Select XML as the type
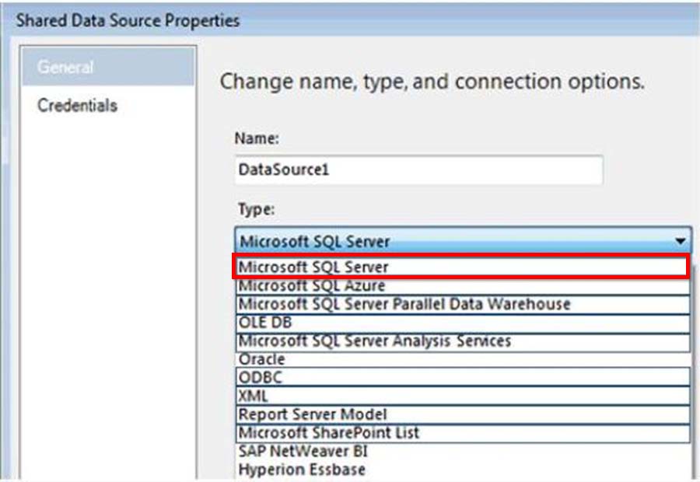The width and height of the screenshot is (700, 482). point(463,396)
